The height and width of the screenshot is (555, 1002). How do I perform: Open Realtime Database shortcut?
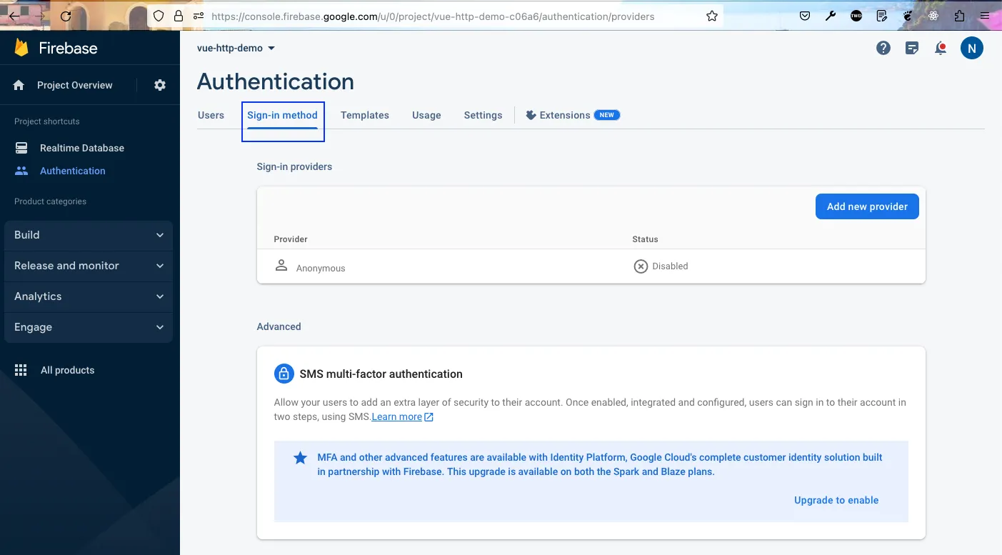point(82,148)
